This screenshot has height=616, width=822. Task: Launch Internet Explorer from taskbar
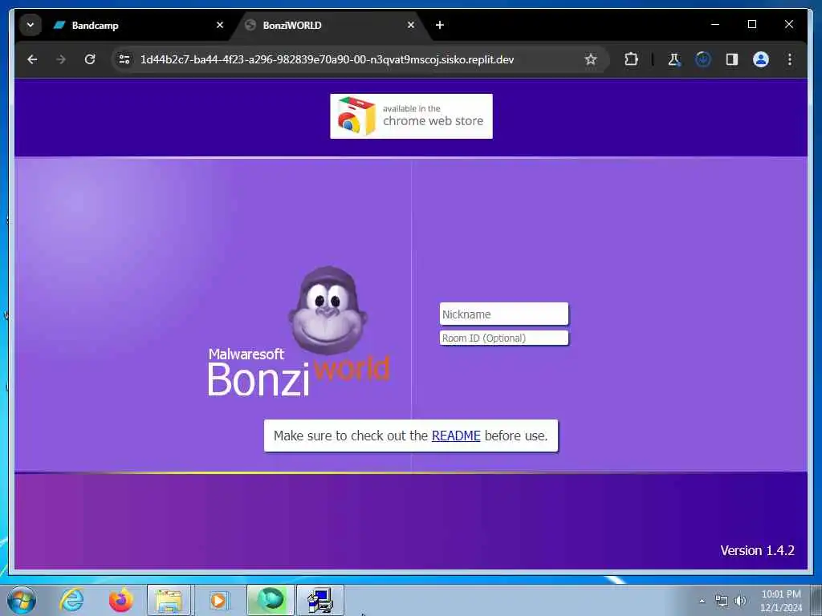tap(71, 600)
